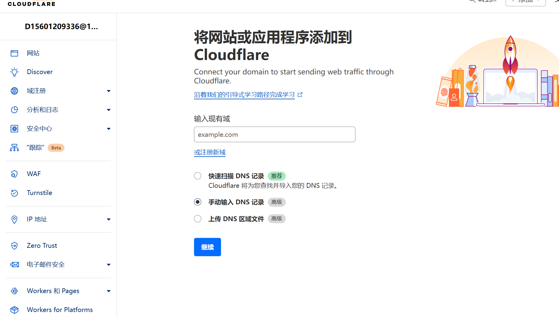The height and width of the screenshot is (318, 559).
Task: Click the Workers and Pages diamond icon
Action: point(14,291)
